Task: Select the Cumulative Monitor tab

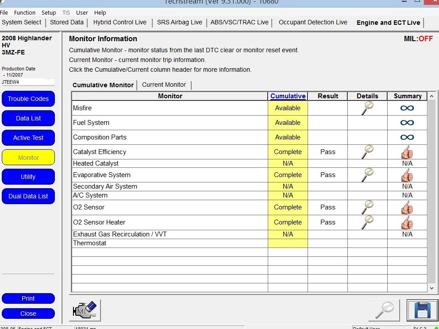Action: coord(103,85)
